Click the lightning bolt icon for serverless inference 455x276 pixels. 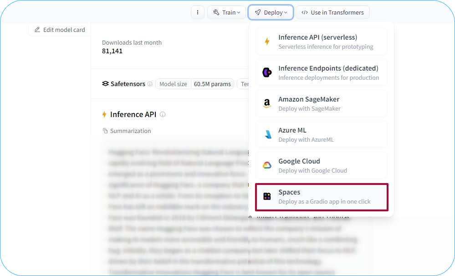point(267,41)
